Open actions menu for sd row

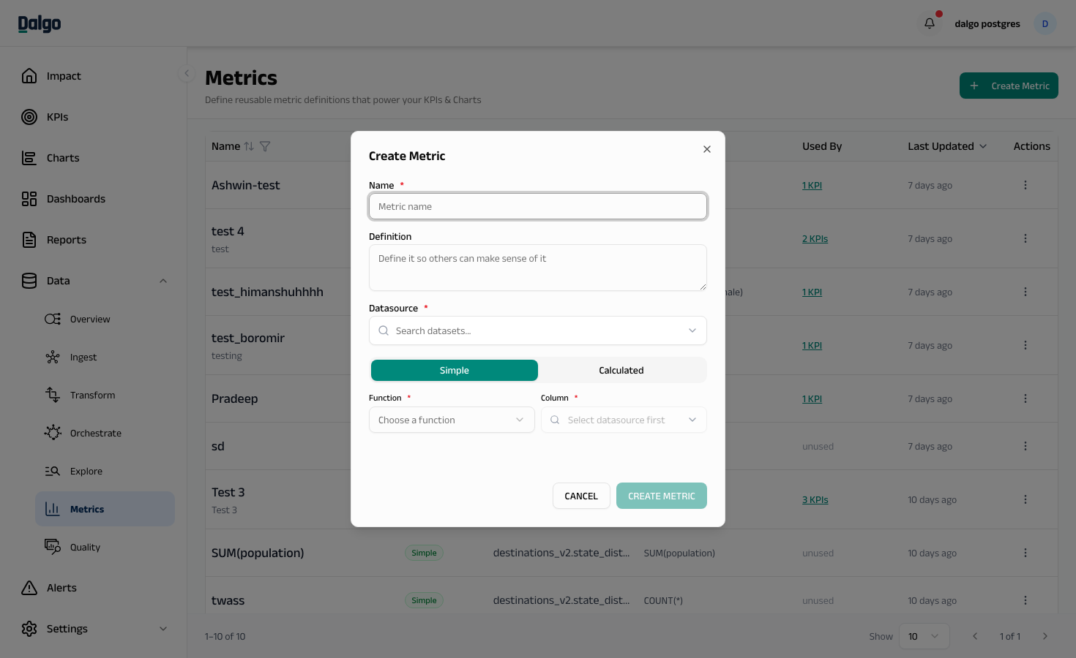(1025, 446)
